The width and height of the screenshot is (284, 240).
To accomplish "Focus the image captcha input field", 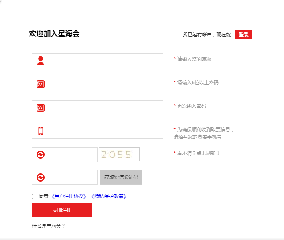I will click(x=72, y=155).
